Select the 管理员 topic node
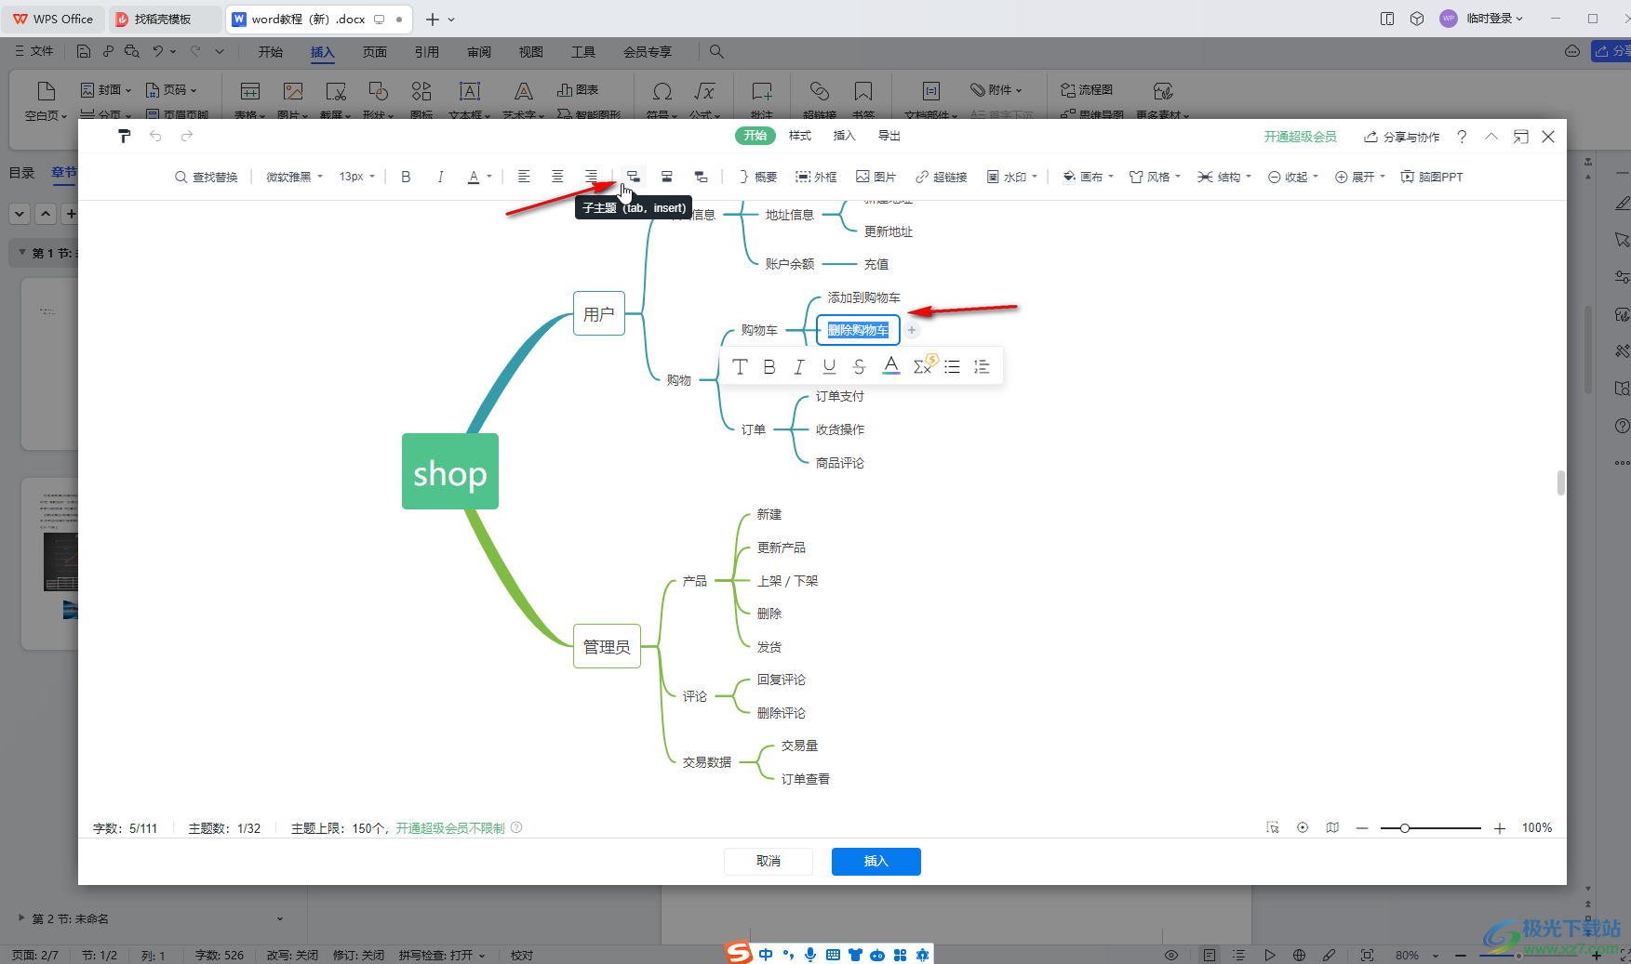Viewport: 1631px width, 964px height. 607,646
